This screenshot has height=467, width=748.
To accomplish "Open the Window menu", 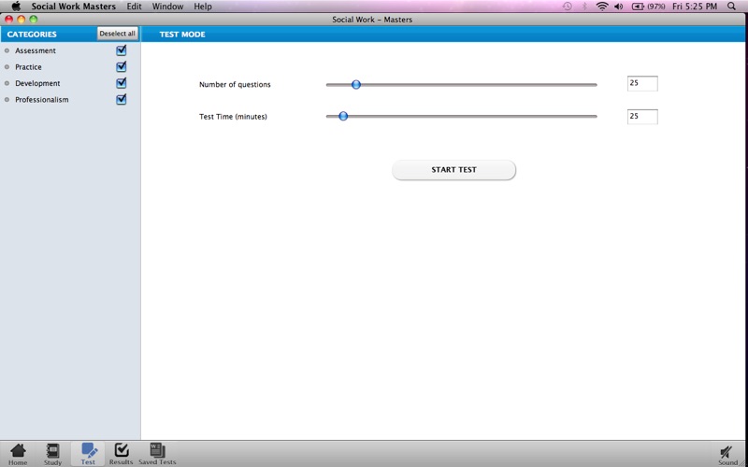I will point(167,7).
